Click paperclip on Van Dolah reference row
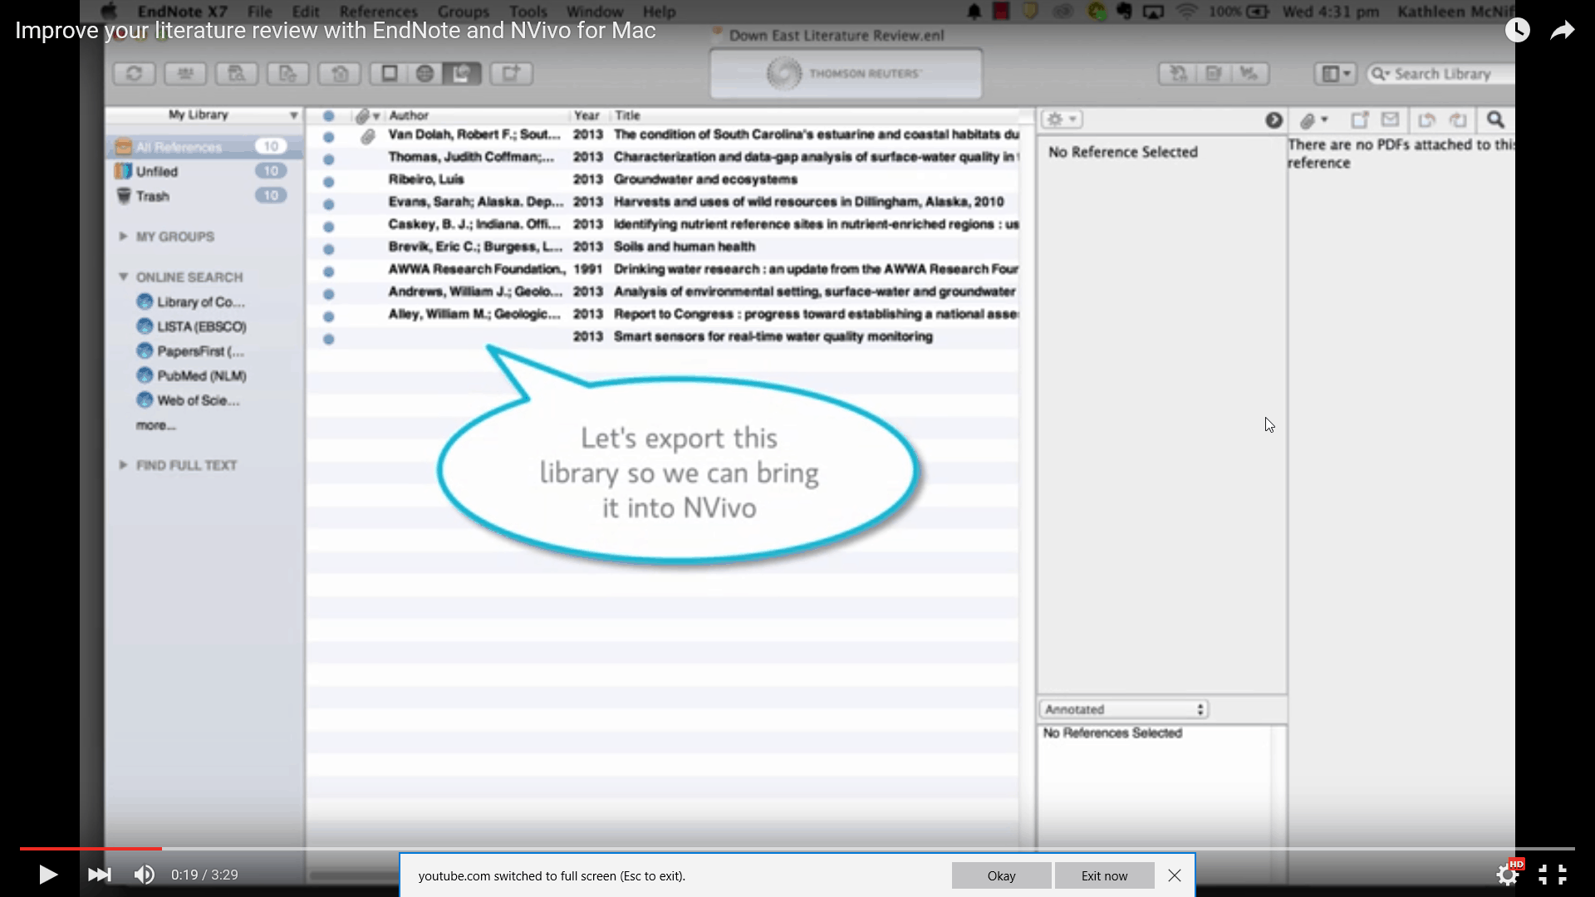 tap(367, 136)
